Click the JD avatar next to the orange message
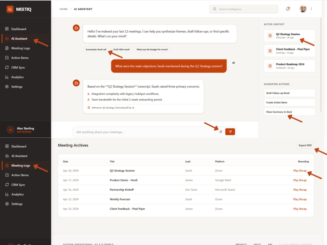327x245 pixels. point(233,63)
